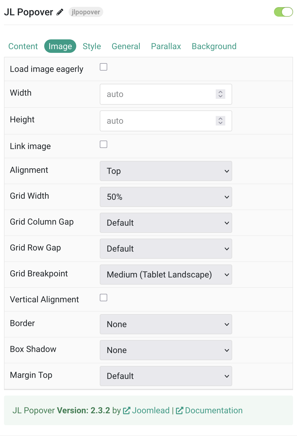Open the Alignment dropdown set to Top
Viewport: 297px width, 436px height.
166,171
